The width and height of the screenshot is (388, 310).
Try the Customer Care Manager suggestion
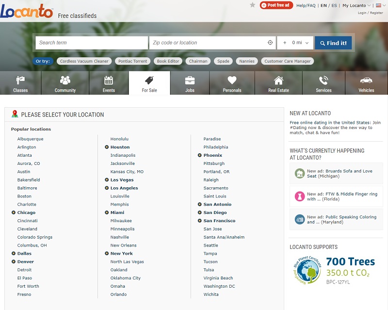click(288, 61)
